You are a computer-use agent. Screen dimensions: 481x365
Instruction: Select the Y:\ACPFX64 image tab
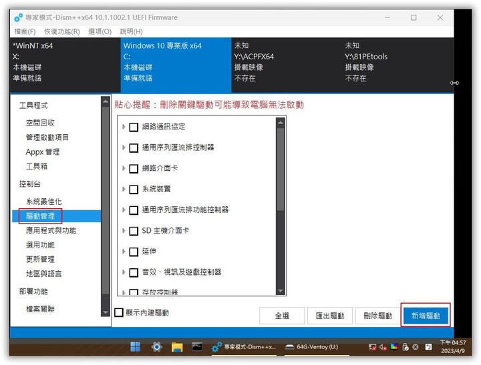(287, 65)
